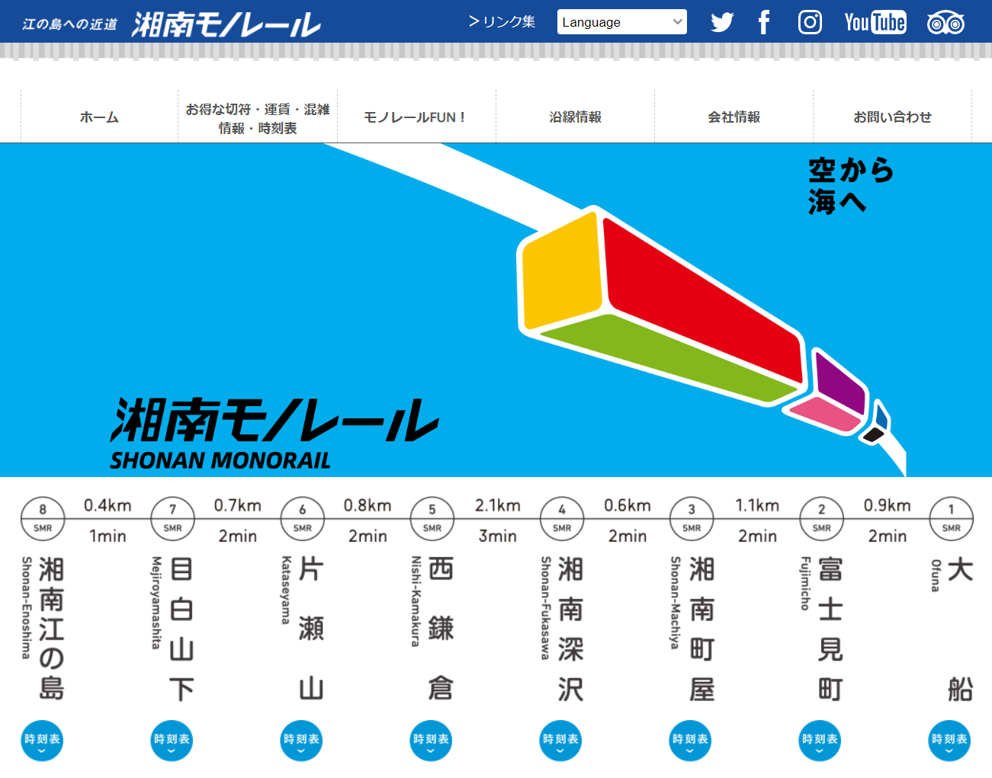Expand timetable for Ofuna station

[x=949, y=740]
